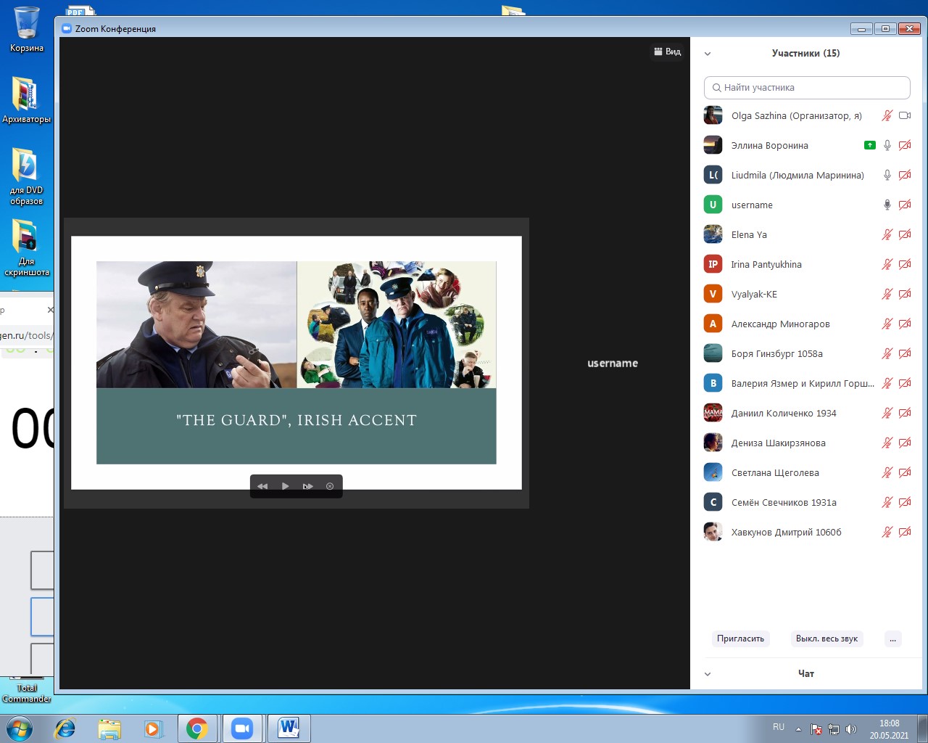Click Elena Ya's muted microphone icon
The height and width of the screenshot is (743, 928).
coord(887,234)
